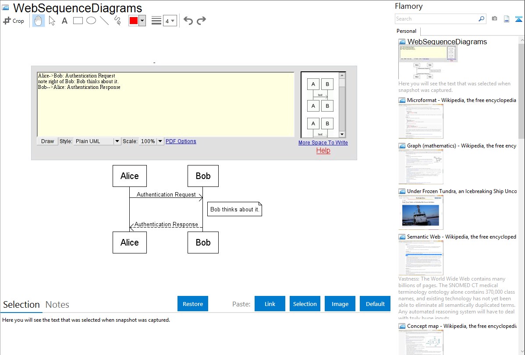
Task: Click the "Semantic Web - Wikipedia" snapshot title
Action: (462, 237)
